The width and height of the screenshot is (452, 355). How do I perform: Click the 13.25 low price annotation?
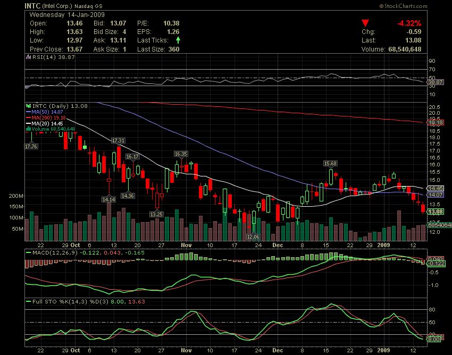click(156, 214)
